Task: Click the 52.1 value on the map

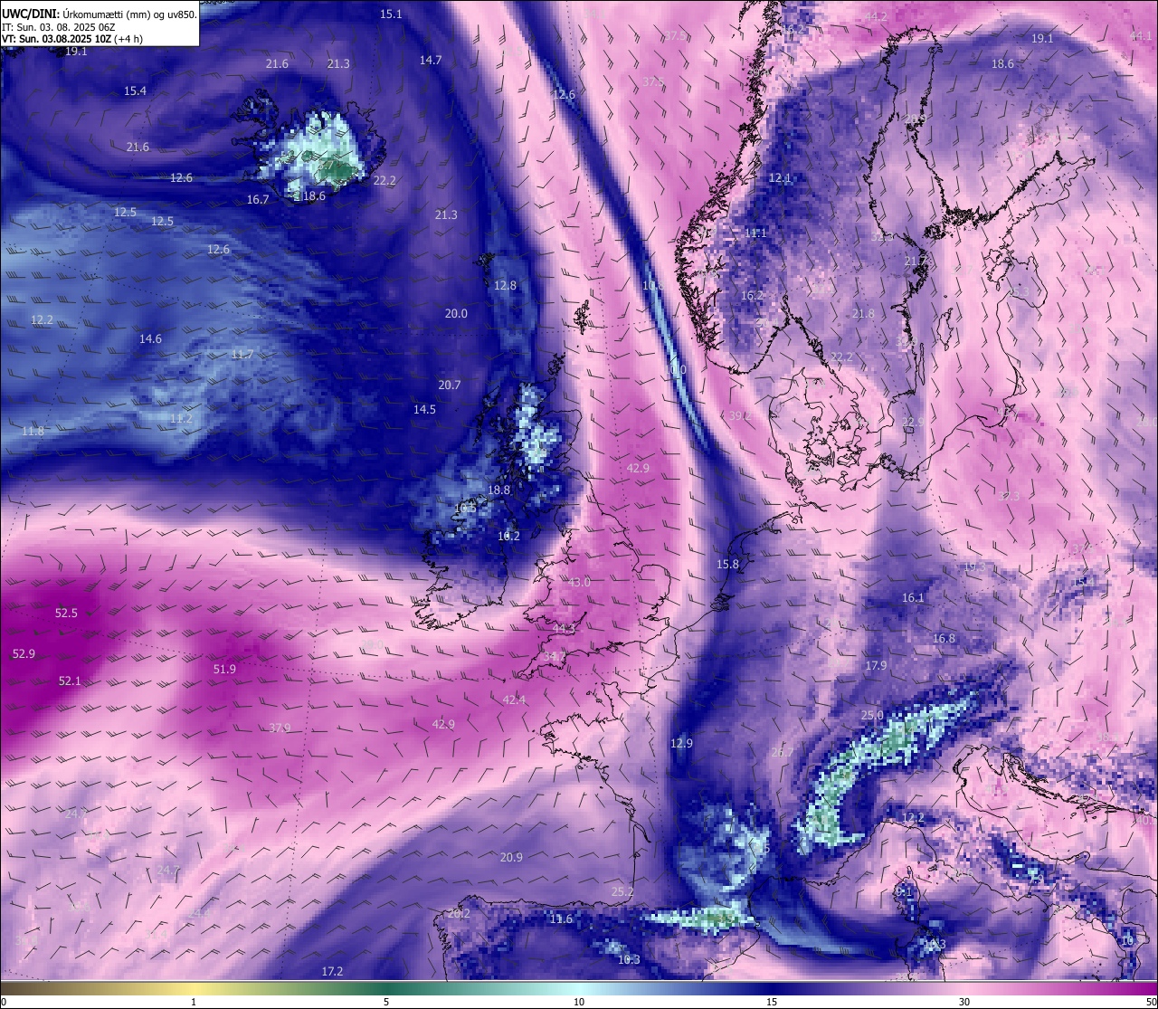Action: point(70,681)
